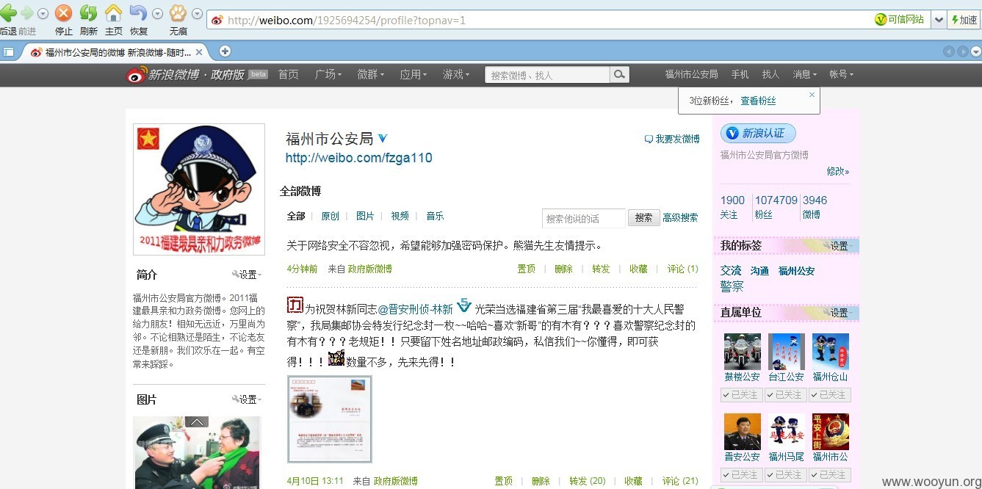The image size is (982, 489).
Task: Open the 高级搜索 advanced search link
Action: (681, 218)
